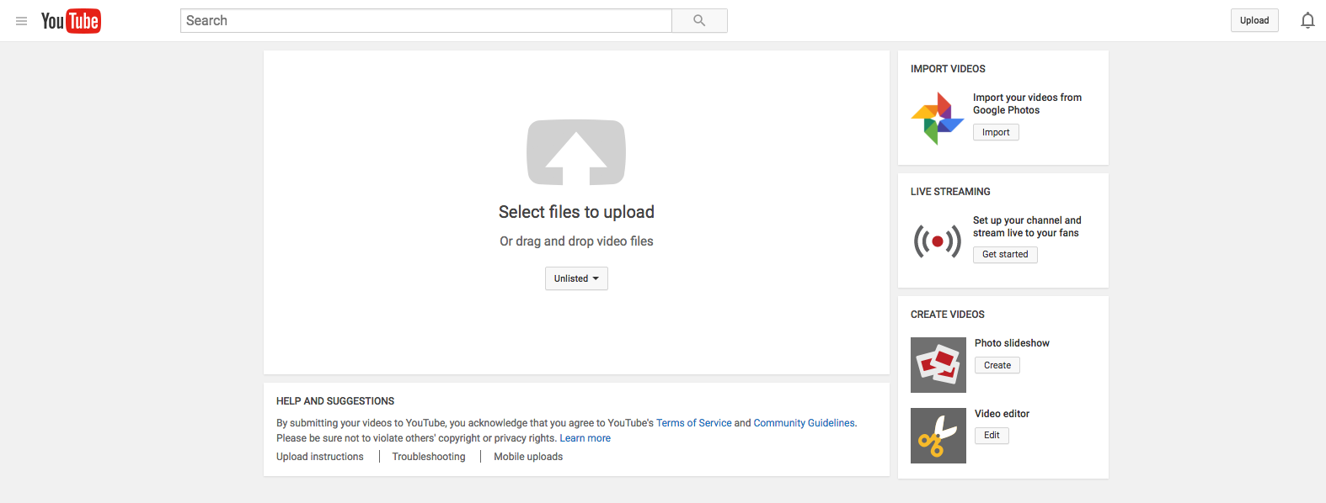Open the hamburger guide menu

pyautogui.click(x=22, y=21)
